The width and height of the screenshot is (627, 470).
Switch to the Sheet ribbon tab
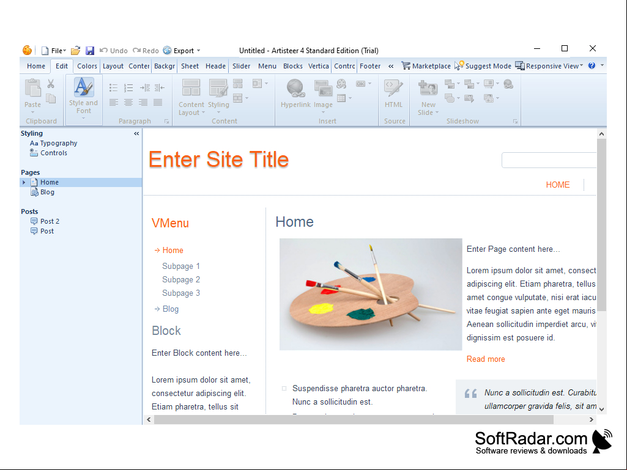click(x=190, y=67)
